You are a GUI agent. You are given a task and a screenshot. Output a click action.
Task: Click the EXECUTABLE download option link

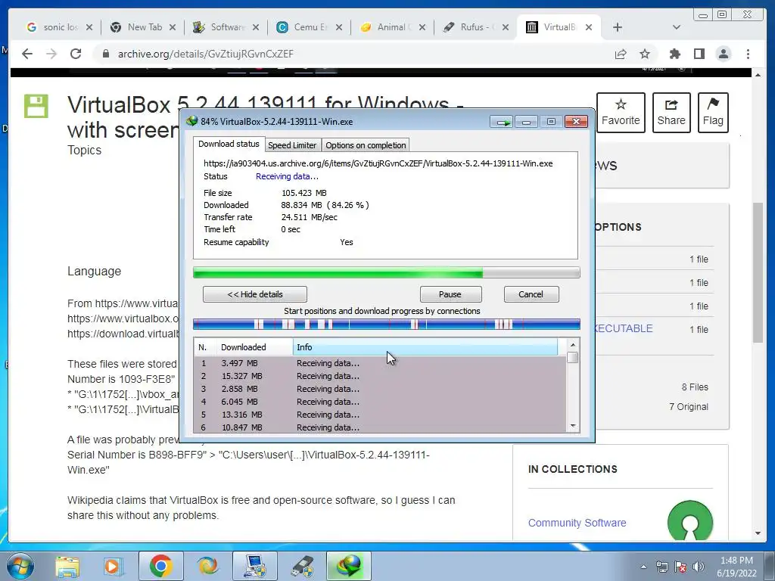[624, 328]
